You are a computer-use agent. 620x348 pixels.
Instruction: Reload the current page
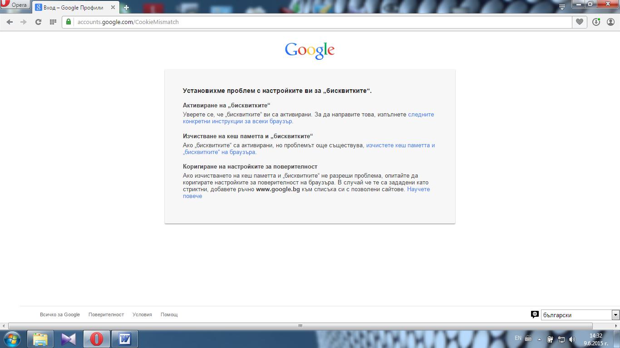coord(39,22)
